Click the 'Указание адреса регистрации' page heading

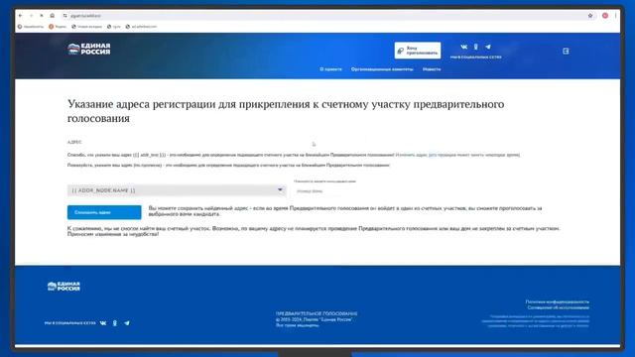point(286,111)
